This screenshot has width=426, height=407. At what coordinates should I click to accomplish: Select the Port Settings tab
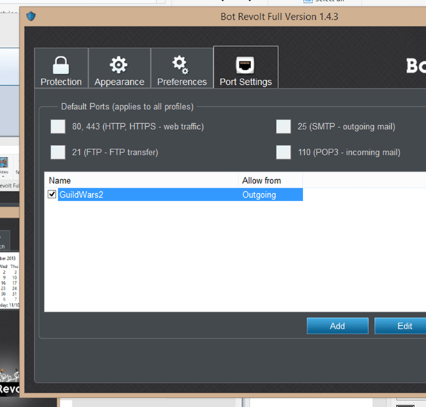pos(246,68)
